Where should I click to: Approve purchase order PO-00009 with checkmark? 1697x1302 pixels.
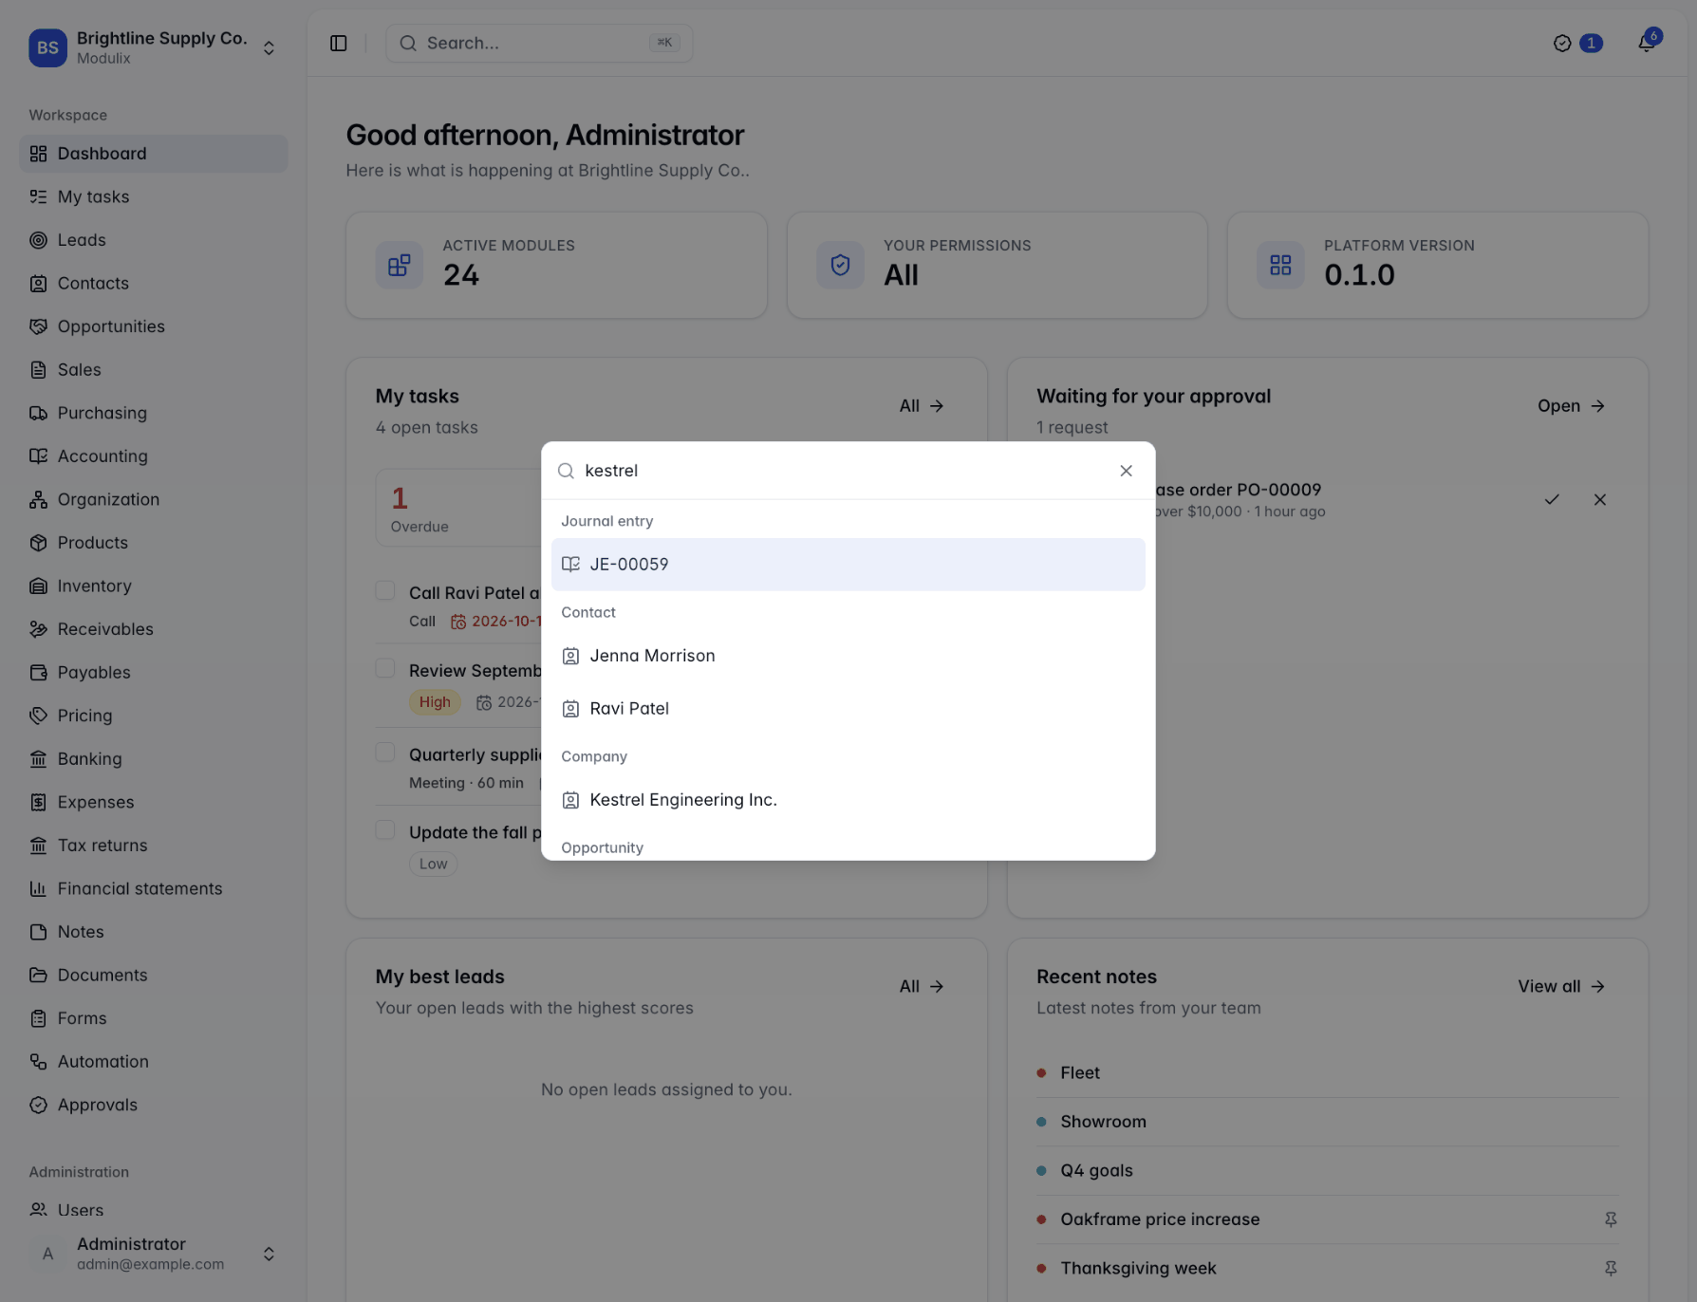click(x=1552, y=499)
